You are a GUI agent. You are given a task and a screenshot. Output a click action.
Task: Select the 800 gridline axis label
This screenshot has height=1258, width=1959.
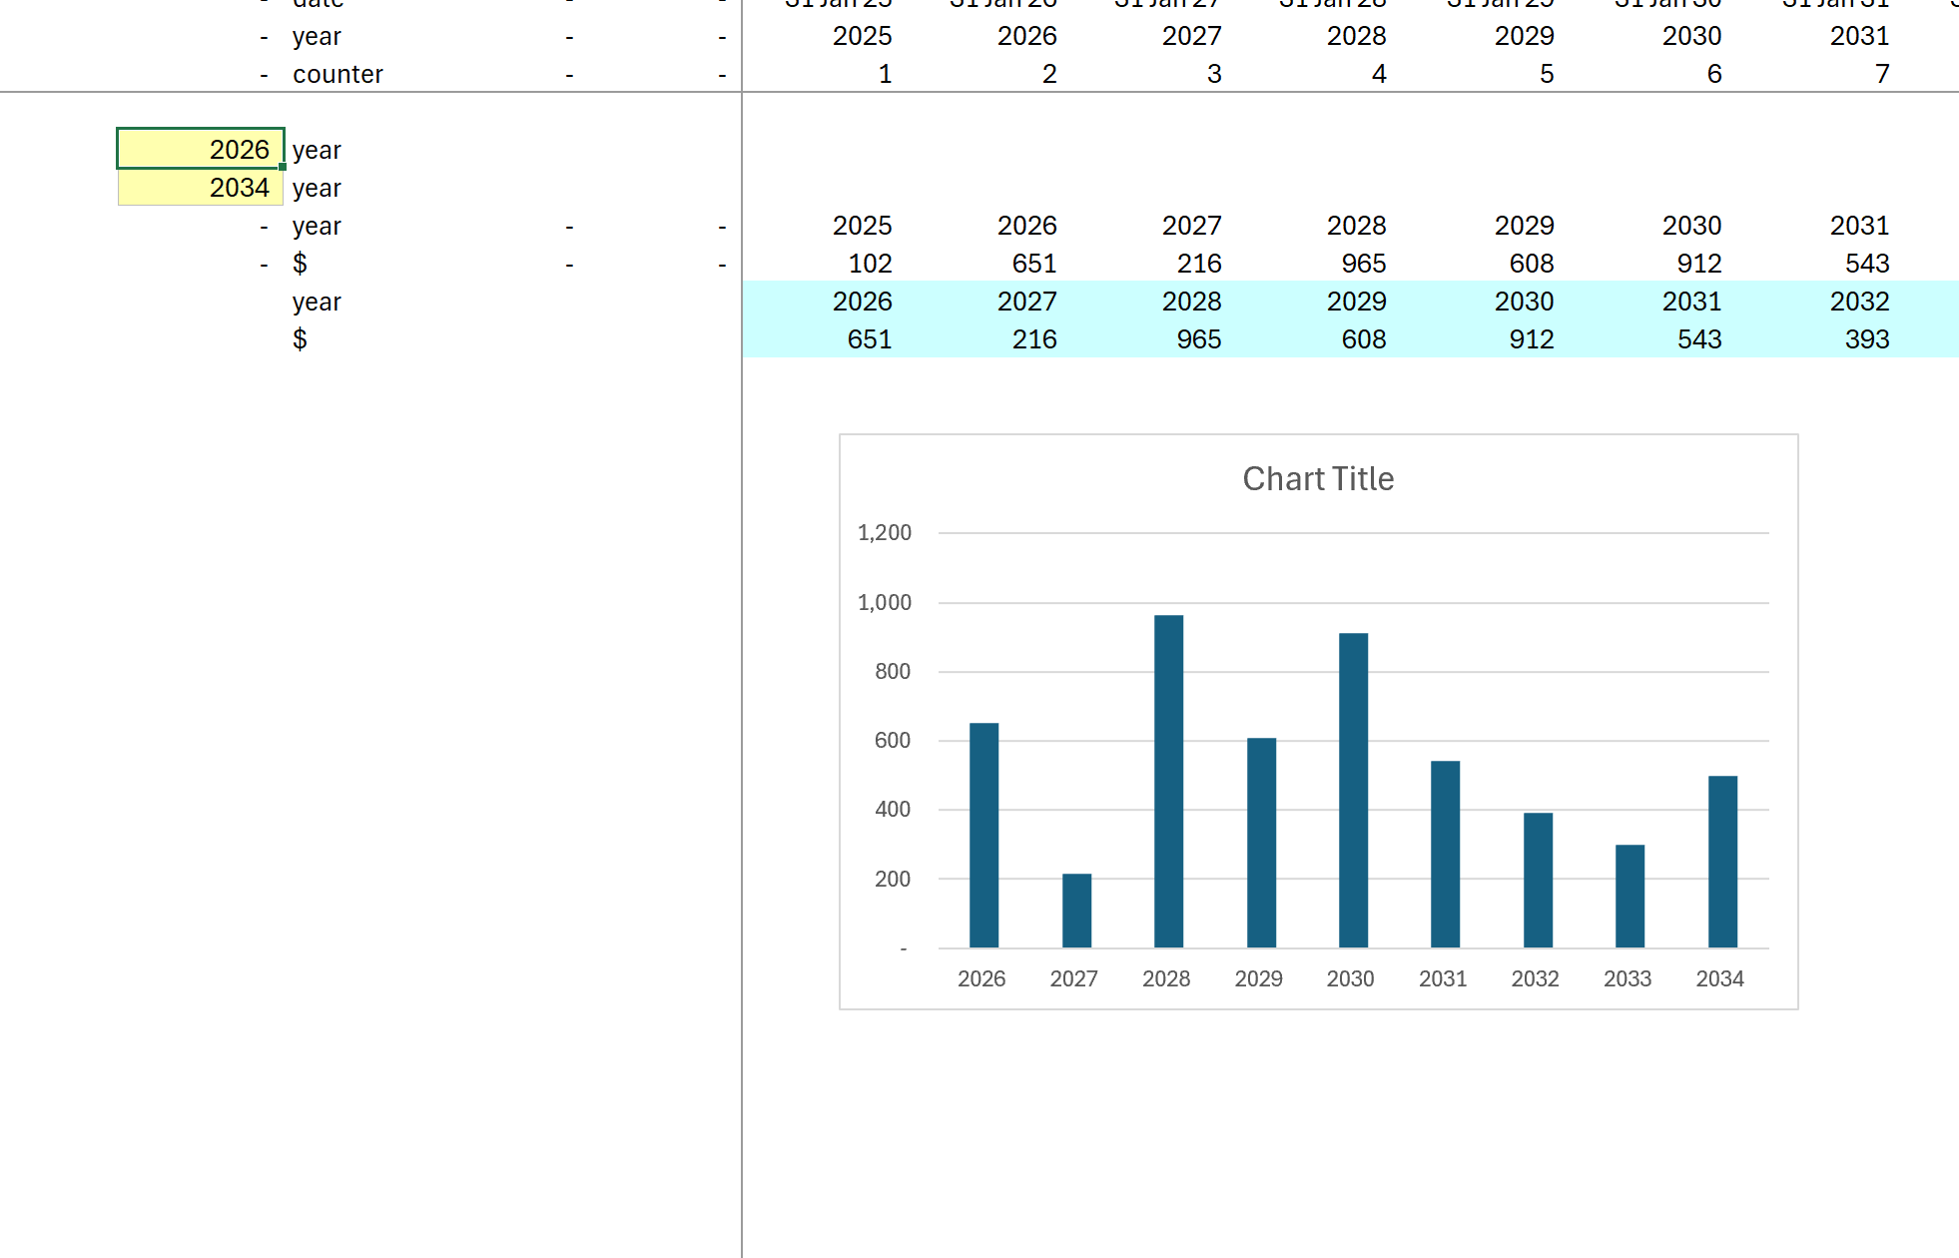click(x=892, y=672)
